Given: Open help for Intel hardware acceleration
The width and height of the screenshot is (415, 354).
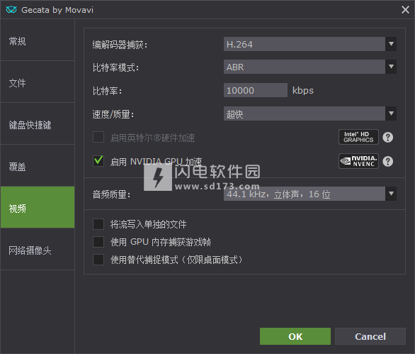Looking at the screenshot, I should pos(388,138).
